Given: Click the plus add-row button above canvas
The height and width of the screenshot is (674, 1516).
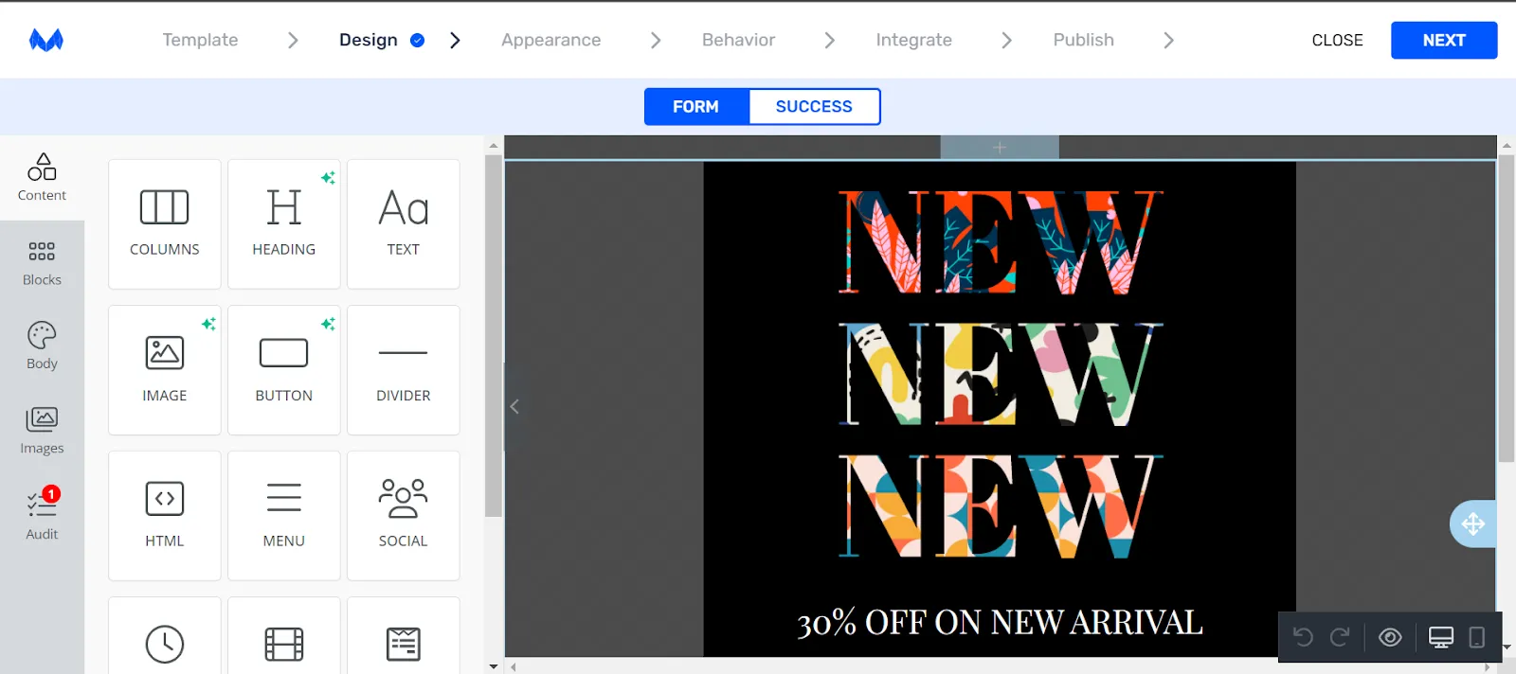Looking at the screenshot, I should pos(1000,147).
